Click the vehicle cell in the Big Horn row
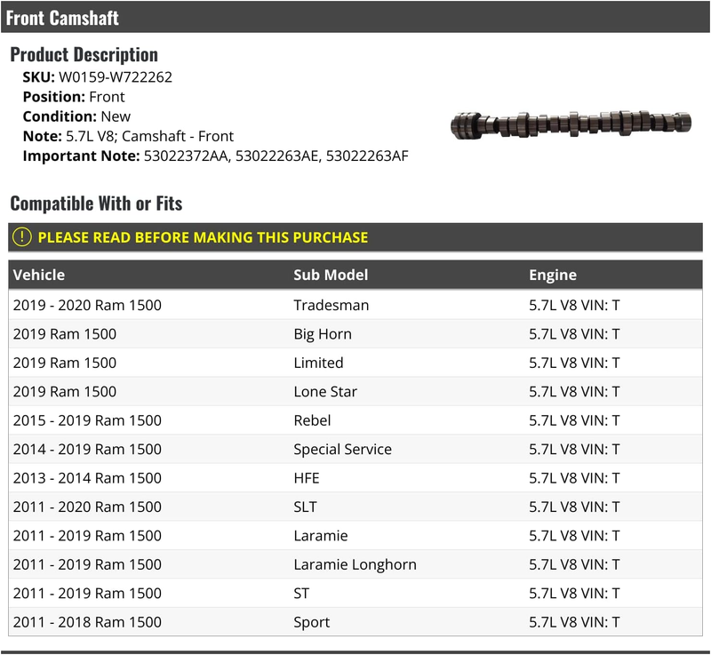This screenshot has height=655, width=711. (64, 334)
